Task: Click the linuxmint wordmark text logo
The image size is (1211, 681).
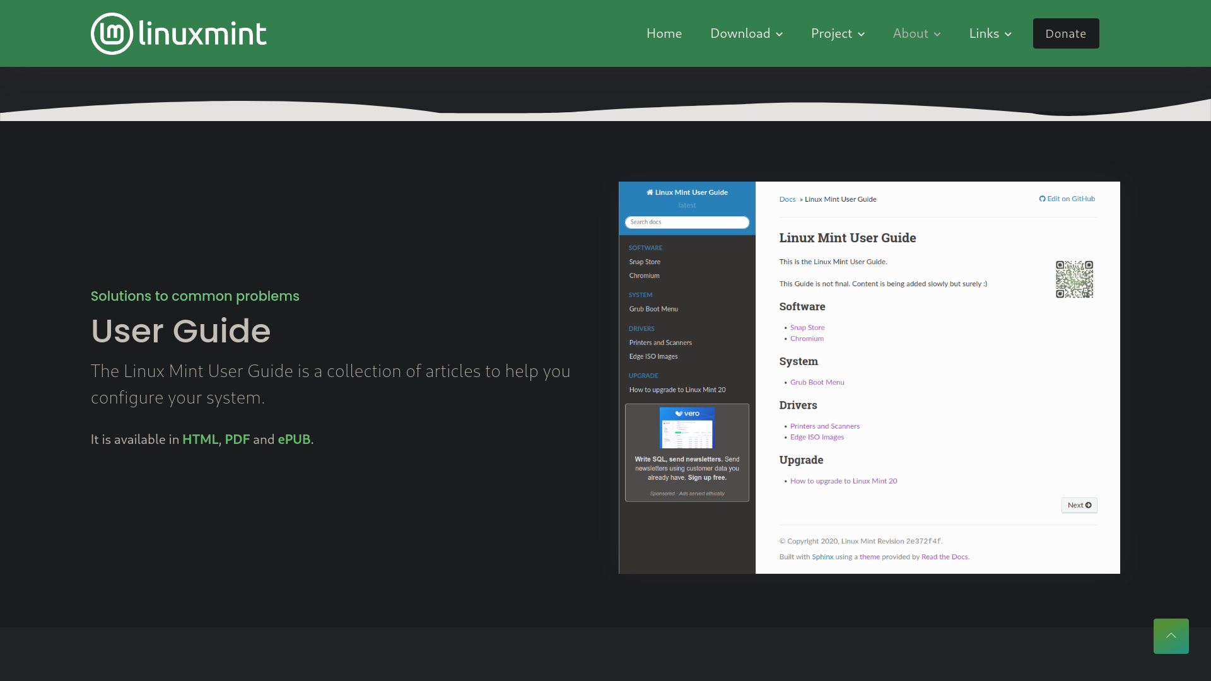Action: tap(202, 33)
